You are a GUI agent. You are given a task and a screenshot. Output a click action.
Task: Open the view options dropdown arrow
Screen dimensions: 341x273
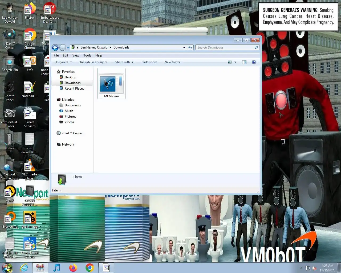click(x=235, y=62)
